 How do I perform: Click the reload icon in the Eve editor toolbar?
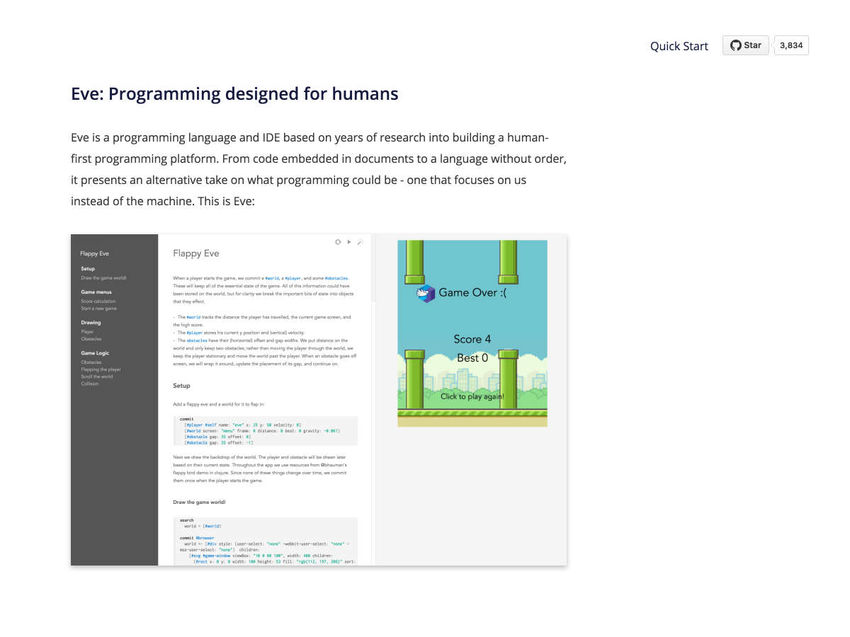pyautogui.click(x=339, y=242)
